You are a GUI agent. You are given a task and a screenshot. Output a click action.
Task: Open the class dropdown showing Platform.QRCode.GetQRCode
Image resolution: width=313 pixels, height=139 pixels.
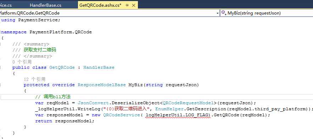click(110, 13)
